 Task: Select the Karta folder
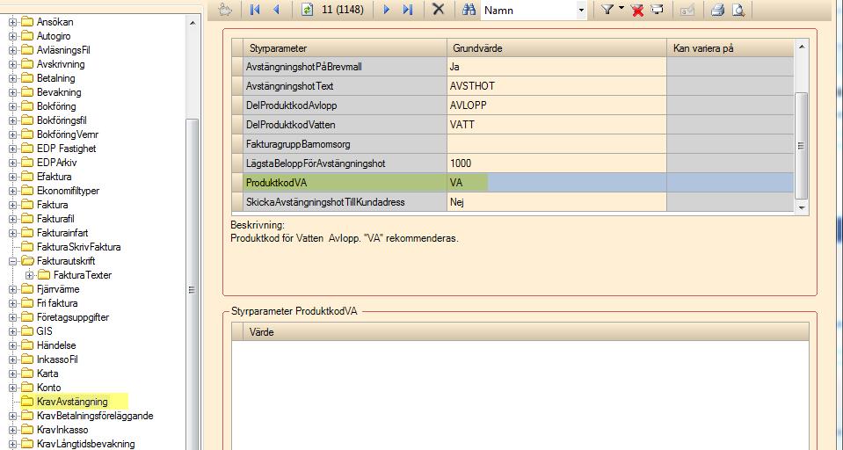(47, 374)
